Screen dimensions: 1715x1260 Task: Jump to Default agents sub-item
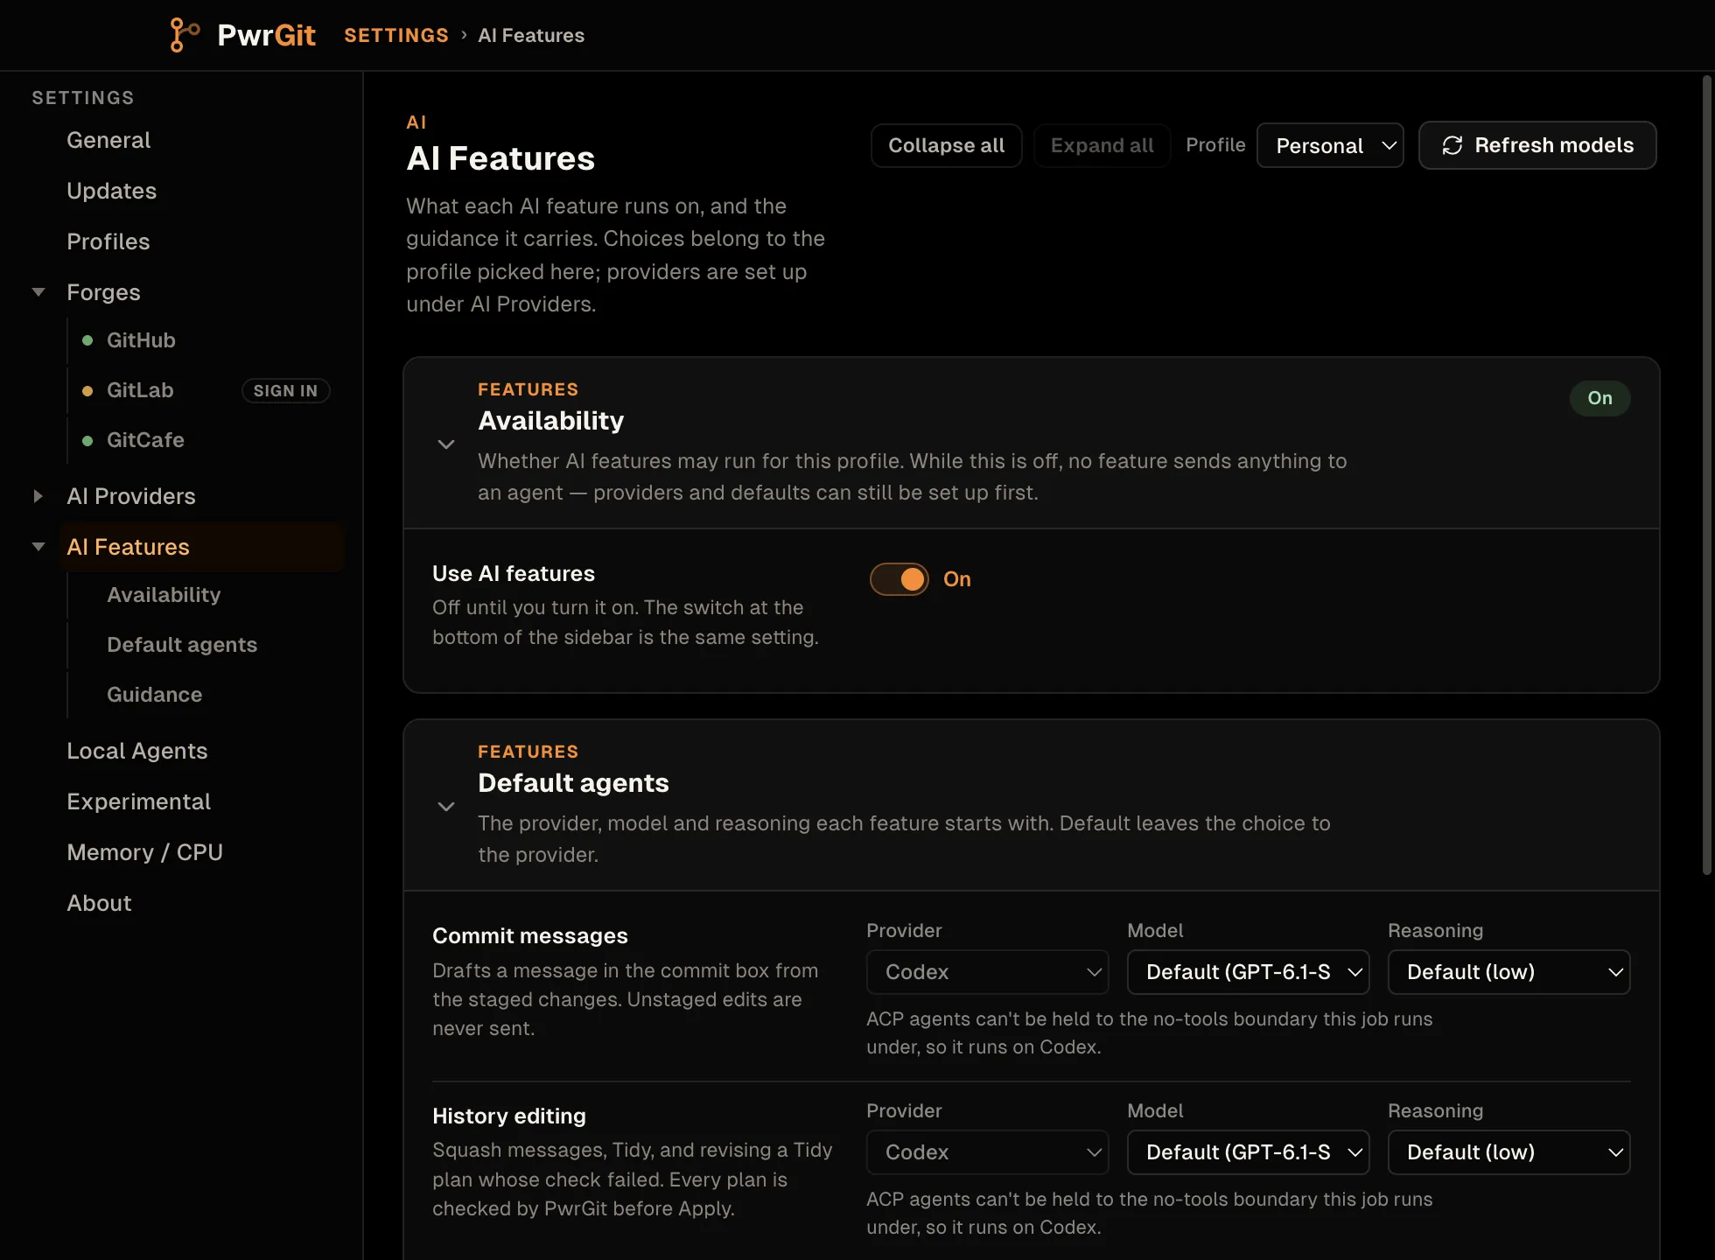pos(182,645)
